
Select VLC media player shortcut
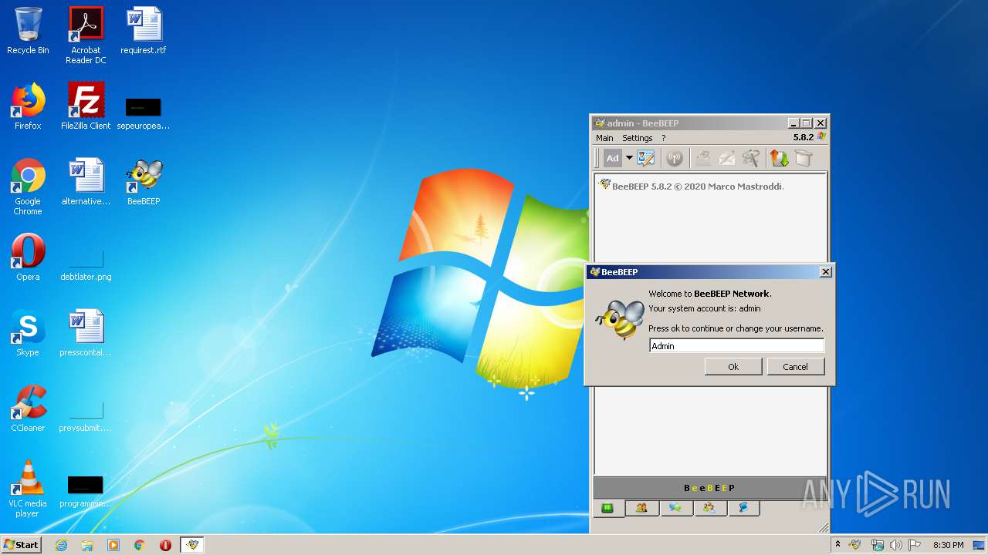[x=28, y=489]
